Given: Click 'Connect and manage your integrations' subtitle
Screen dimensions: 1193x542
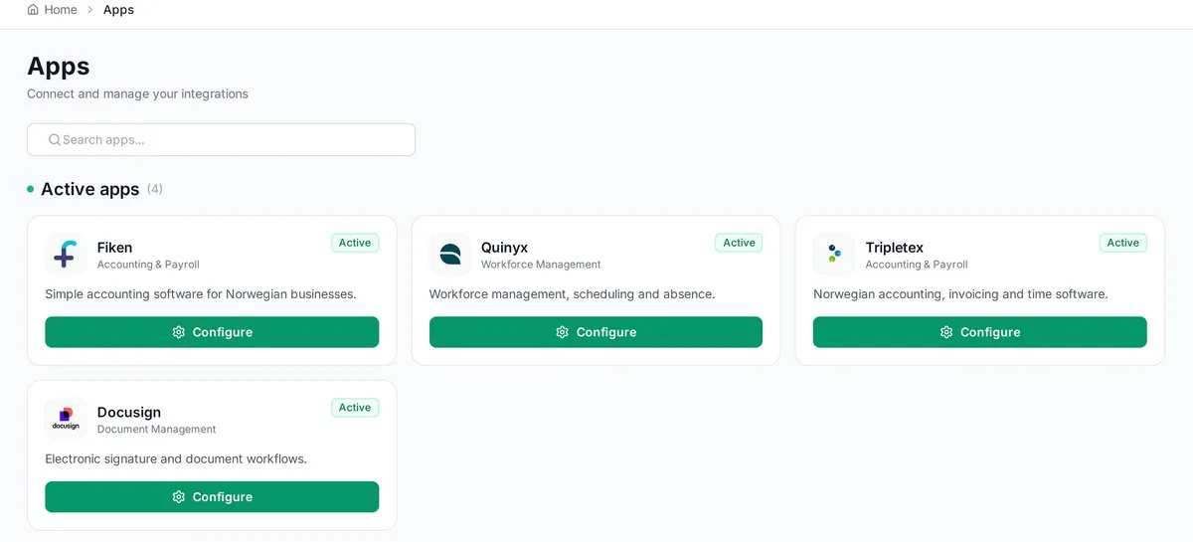Looking at the screenshot, I should [137, 93].
